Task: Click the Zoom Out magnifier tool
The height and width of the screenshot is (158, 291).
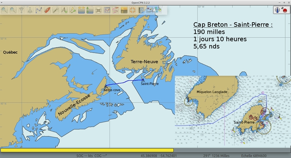Action: pos(13,10)
